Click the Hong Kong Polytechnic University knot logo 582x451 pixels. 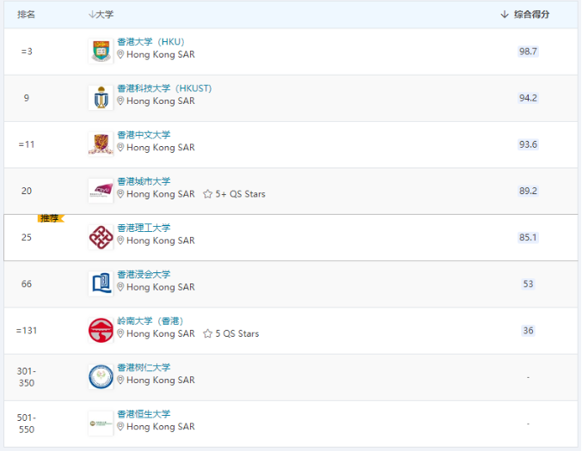pyautogui.click(x=101, y=237)
